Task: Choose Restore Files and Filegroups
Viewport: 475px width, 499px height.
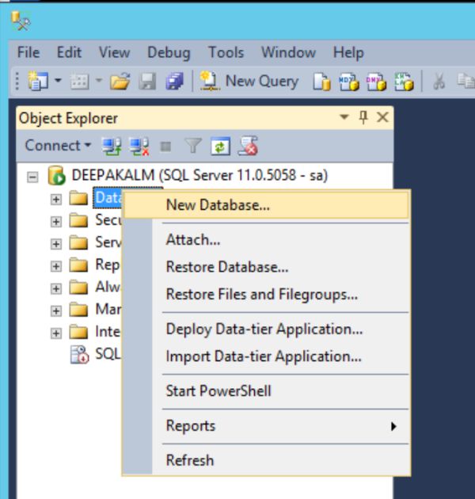Action: tap(266, 294)
